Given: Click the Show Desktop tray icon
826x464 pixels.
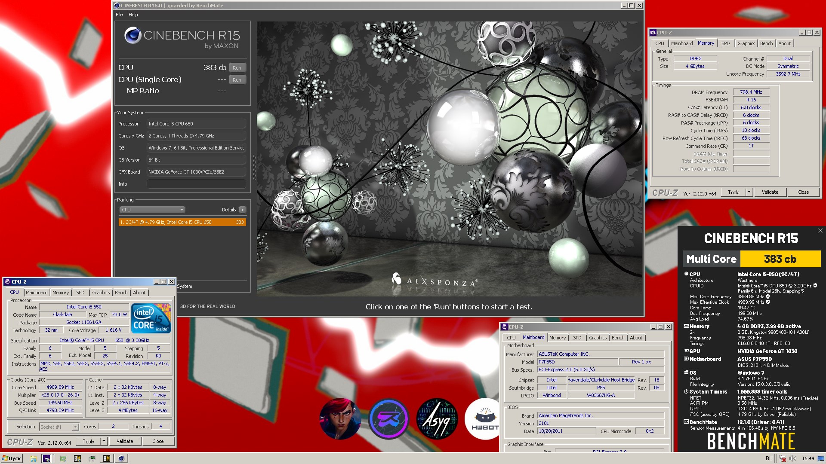Looking at the screenshot, I should pos(822,458).
